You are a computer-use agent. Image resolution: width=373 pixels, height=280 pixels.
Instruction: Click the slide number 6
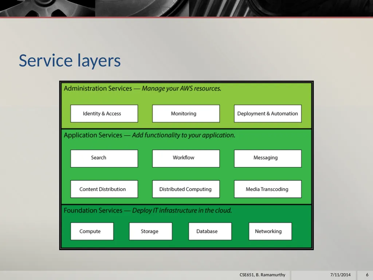(367, 275)
